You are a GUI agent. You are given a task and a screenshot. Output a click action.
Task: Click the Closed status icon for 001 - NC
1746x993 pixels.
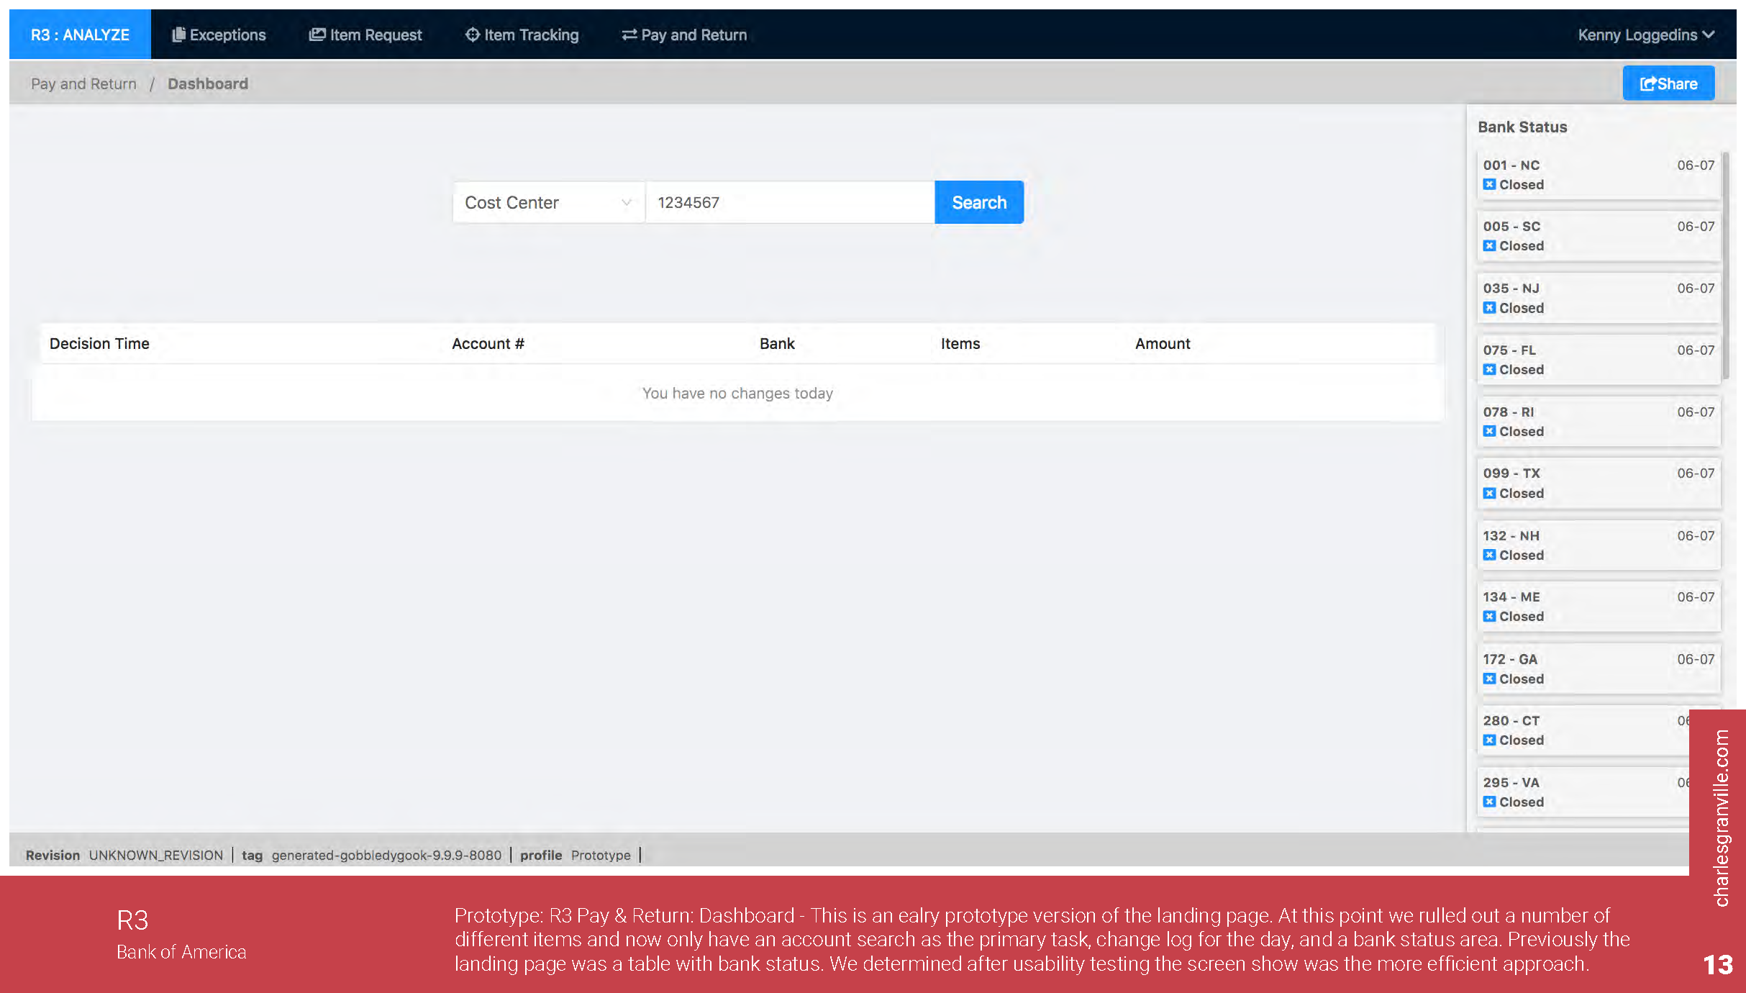point(1489,185)
